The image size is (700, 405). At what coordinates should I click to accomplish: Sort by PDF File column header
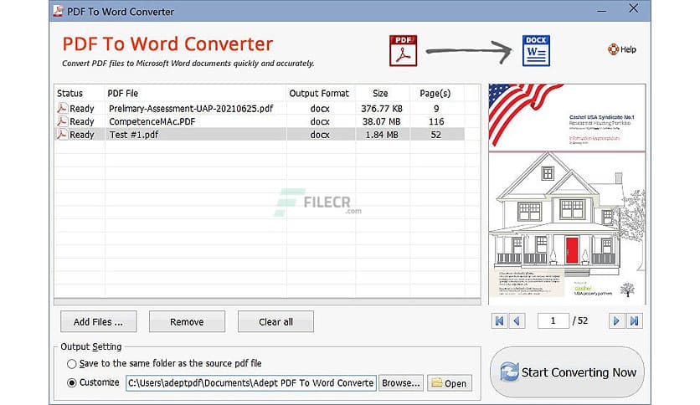pos(123,93)
